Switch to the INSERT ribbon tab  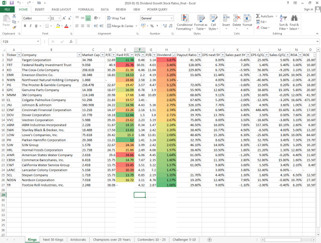[x=40, y=9]
